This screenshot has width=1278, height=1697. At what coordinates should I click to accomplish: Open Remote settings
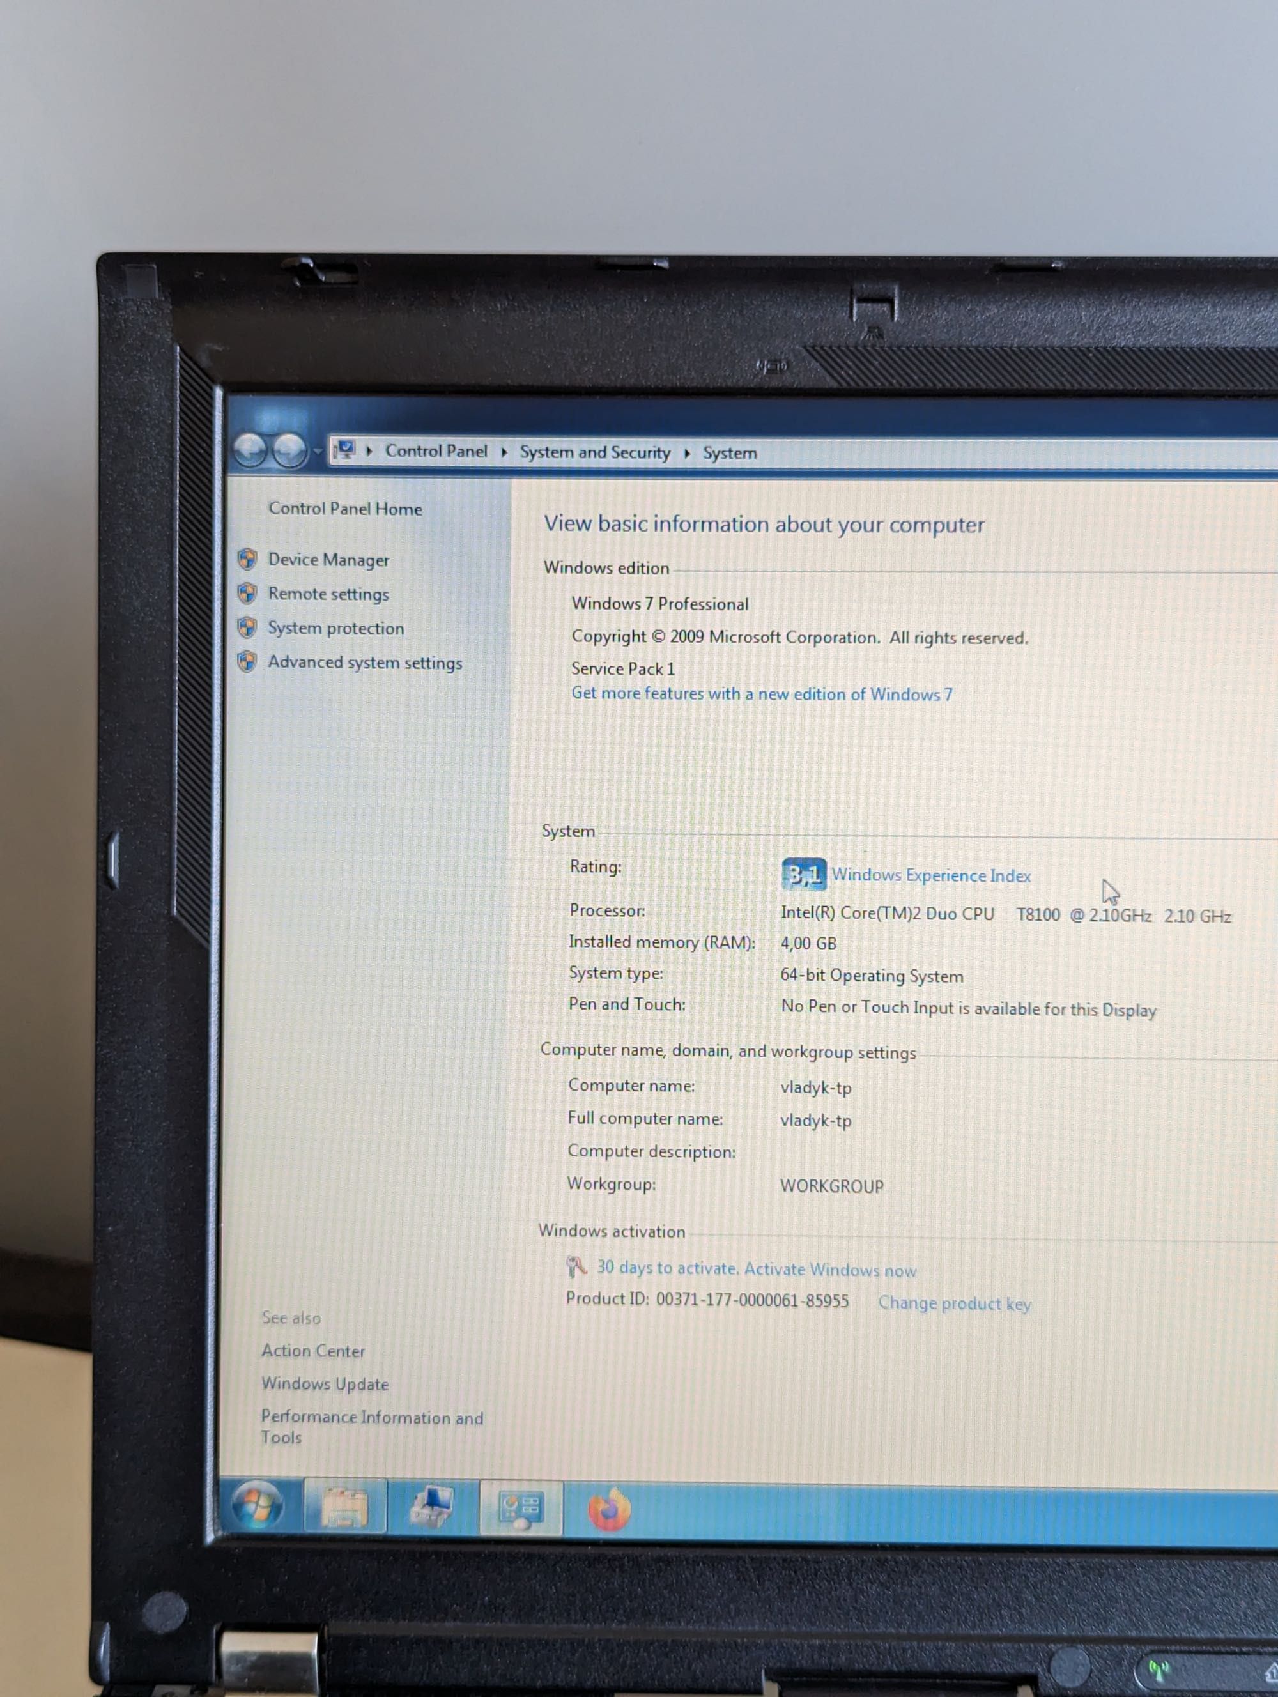coord(328,594)
